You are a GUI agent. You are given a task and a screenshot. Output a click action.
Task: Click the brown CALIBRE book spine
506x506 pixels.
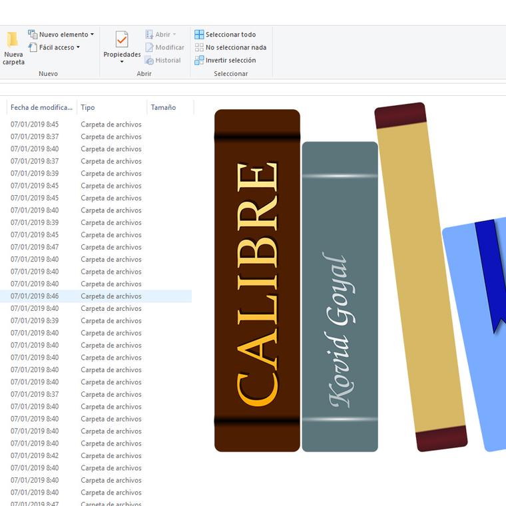point(257,280)
